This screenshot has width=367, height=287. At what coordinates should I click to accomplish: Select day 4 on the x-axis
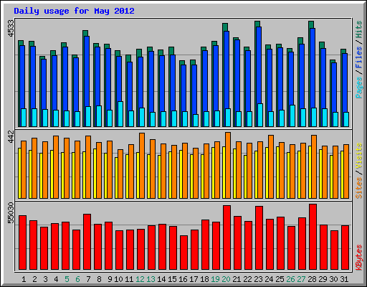click(x=56, y=279)
